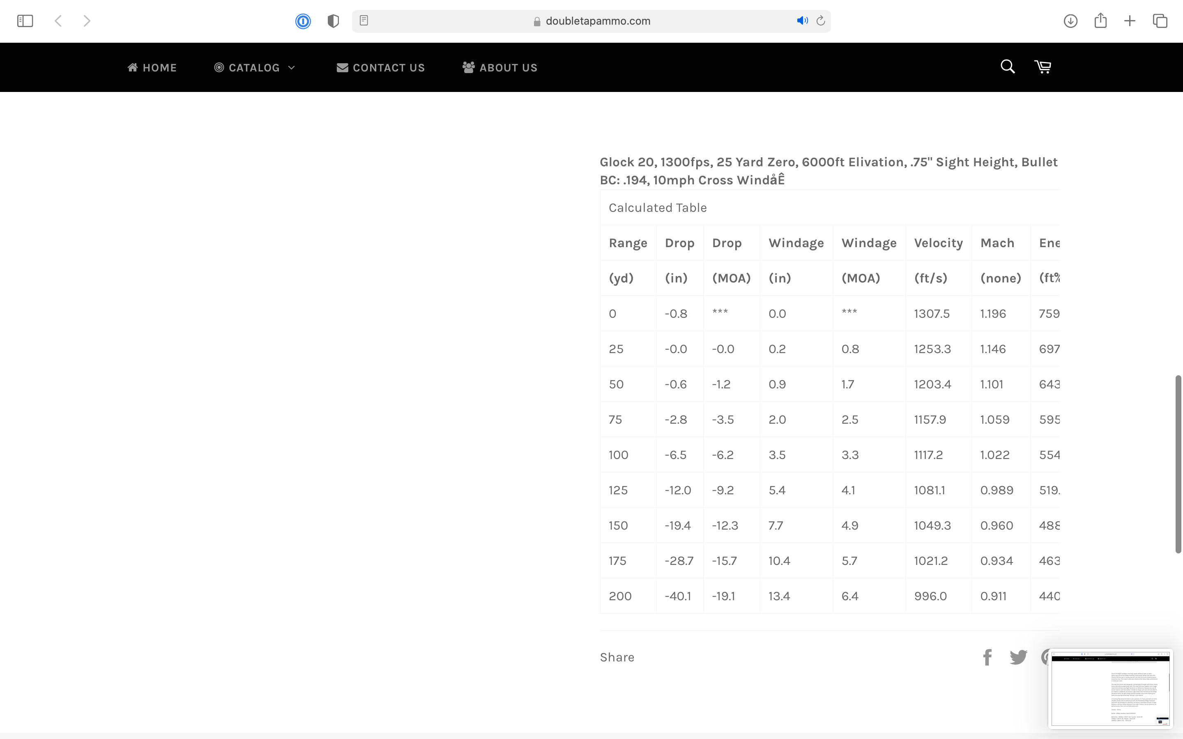Select velocity value 1203.4
Viewport: 1183px width, 739px height.
coord(932,384)
